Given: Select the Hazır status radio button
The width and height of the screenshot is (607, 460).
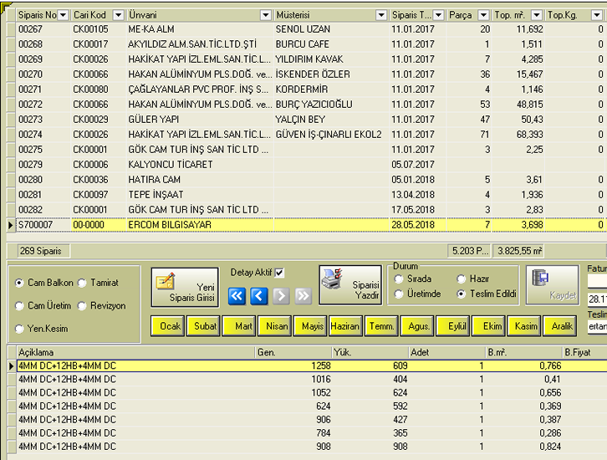Looking at the screenshot, I should [462, 279].
